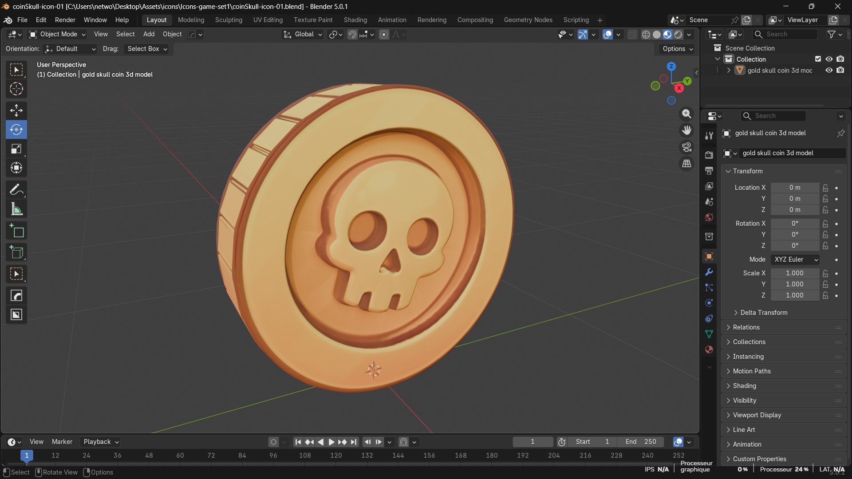Open timeline Marker menu

click(62, 442)
